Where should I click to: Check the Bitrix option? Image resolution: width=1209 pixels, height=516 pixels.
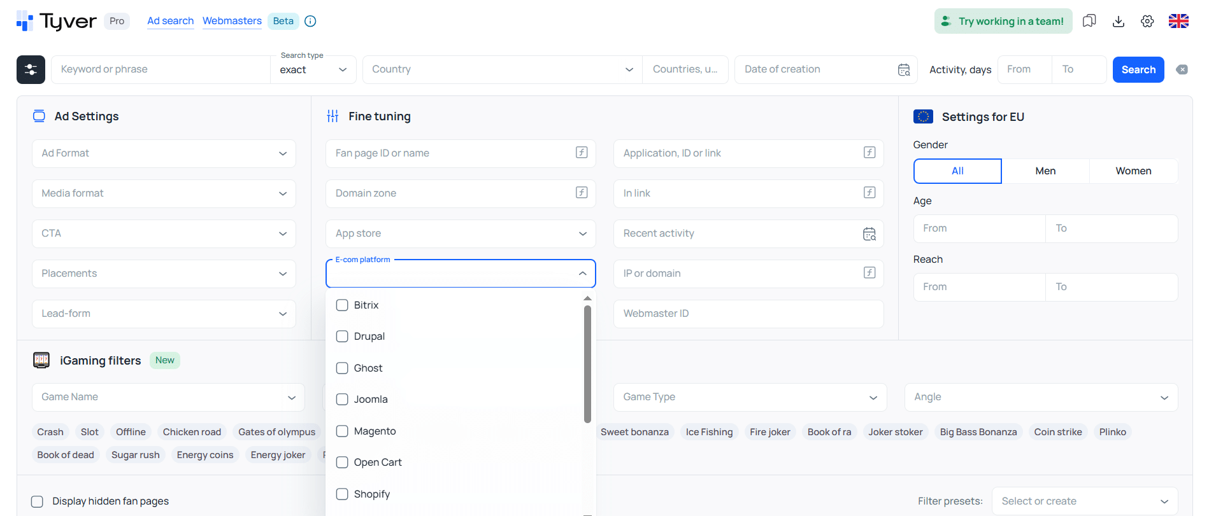coord(342,305)
